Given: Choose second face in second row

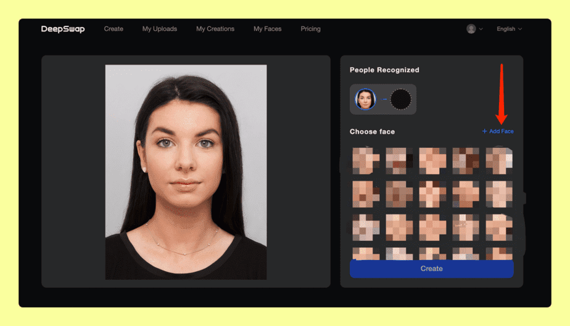Looking at the screenshot, I should tap(399, 194).
